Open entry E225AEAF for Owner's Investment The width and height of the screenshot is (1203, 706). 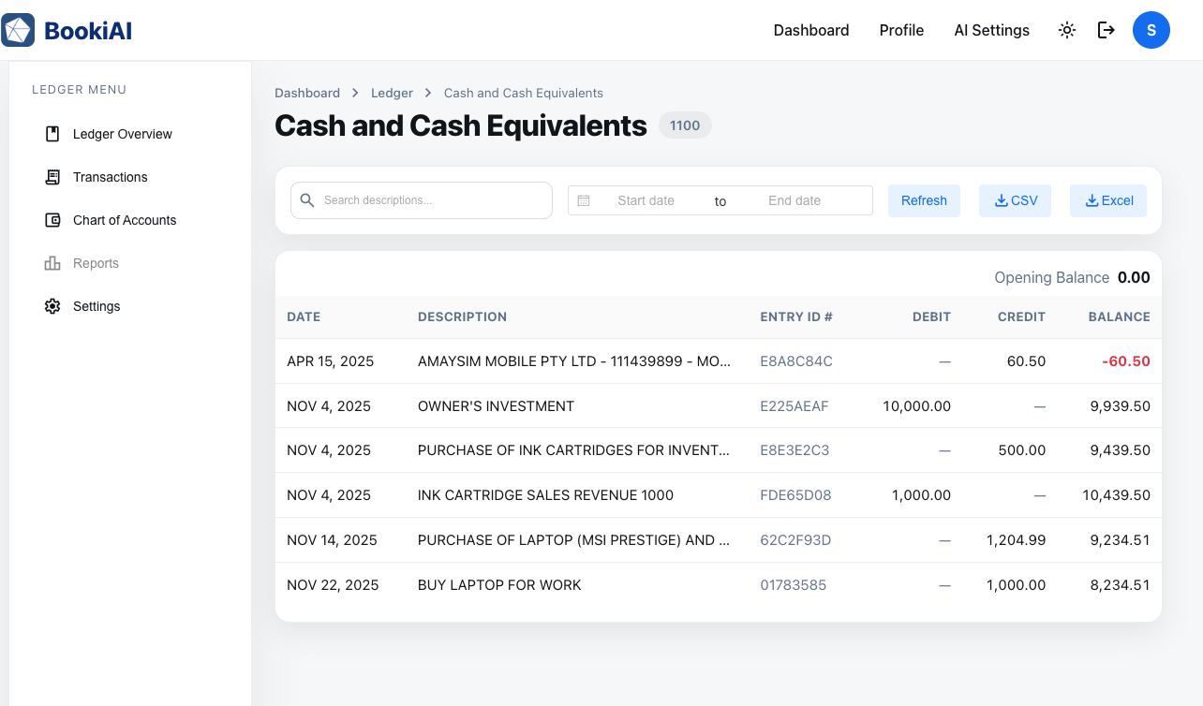coord(795,405)
